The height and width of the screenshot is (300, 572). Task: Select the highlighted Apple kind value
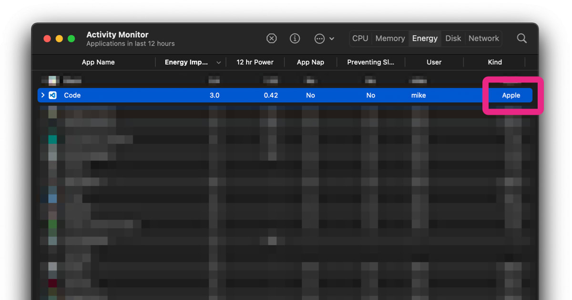tap(511, 95)
